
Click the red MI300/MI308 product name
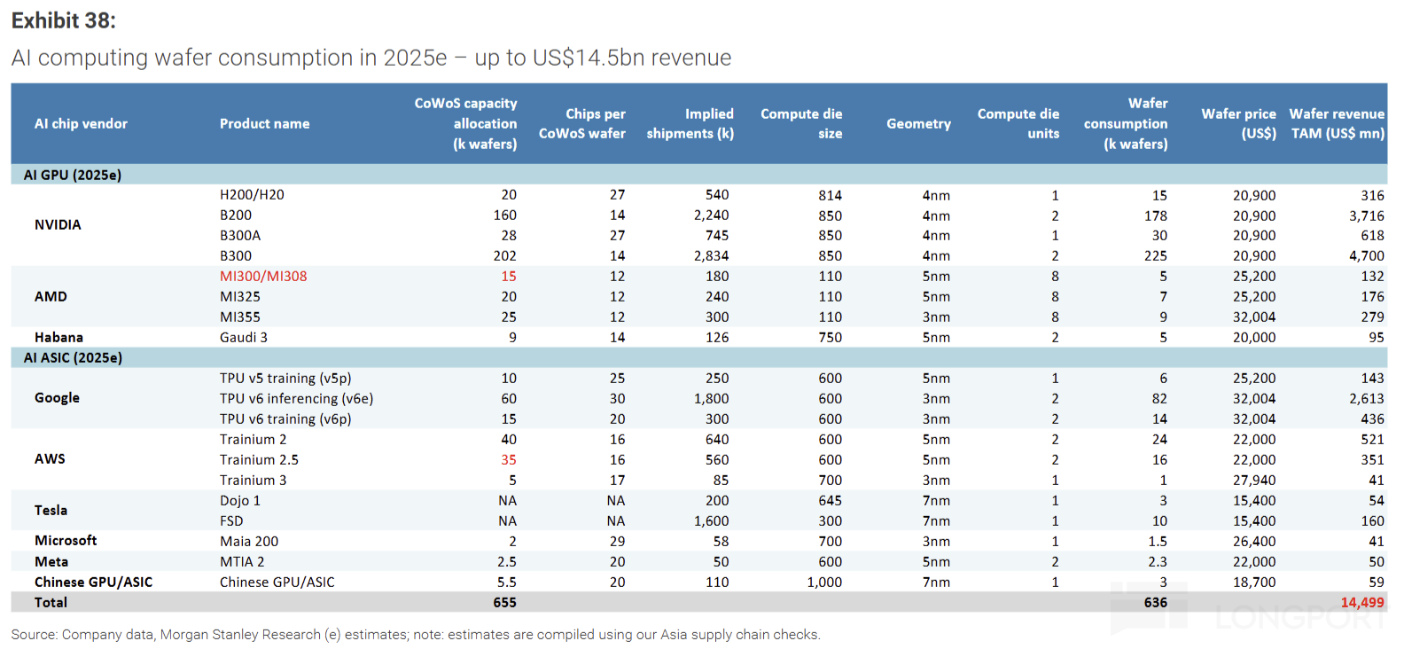pyautogui.click(x=263, y=277)
